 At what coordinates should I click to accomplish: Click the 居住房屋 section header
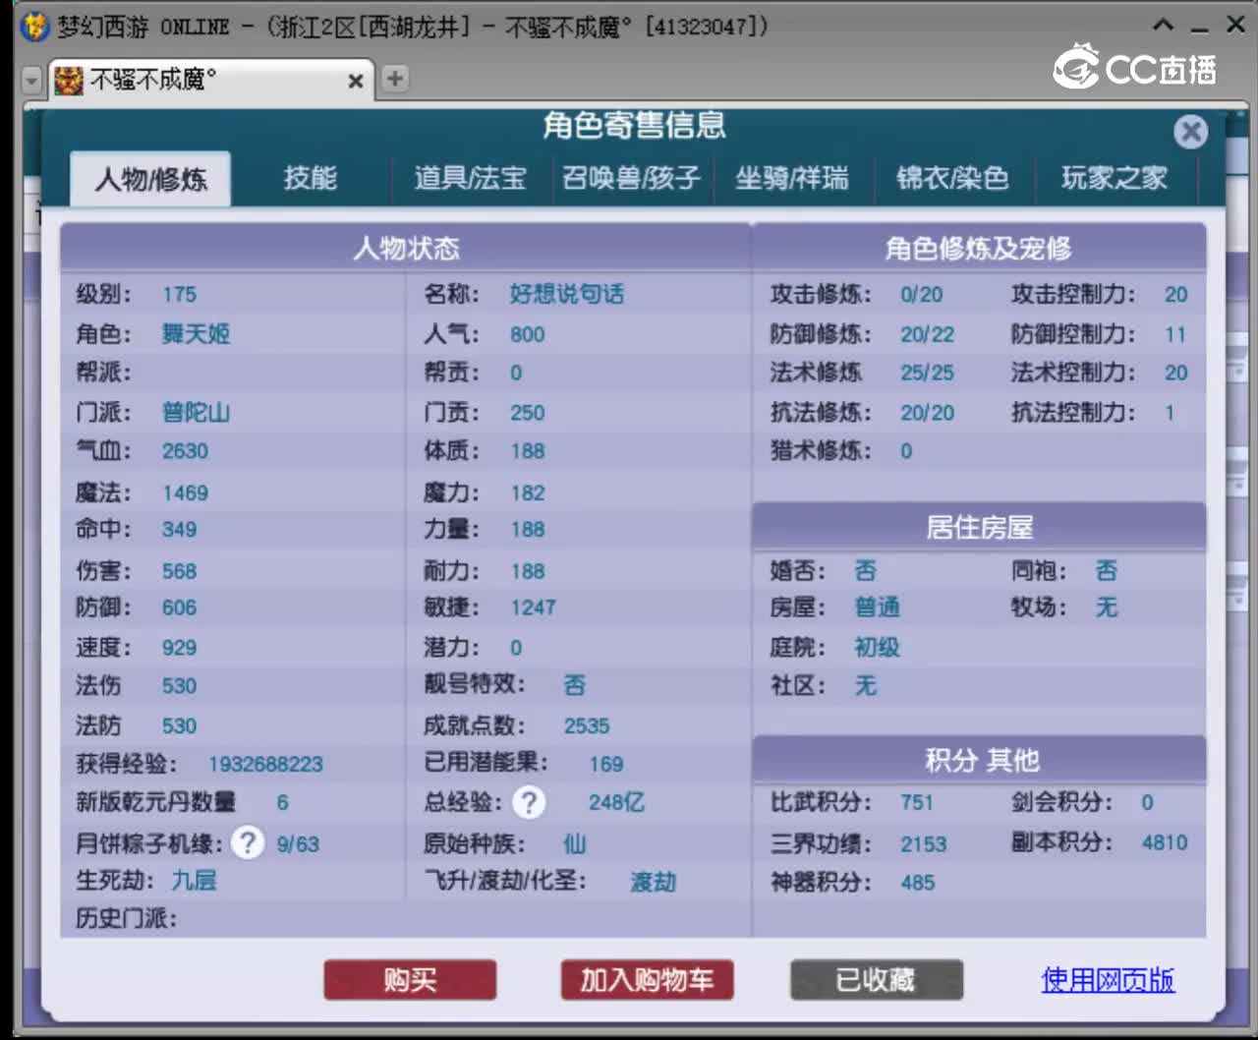979,528
